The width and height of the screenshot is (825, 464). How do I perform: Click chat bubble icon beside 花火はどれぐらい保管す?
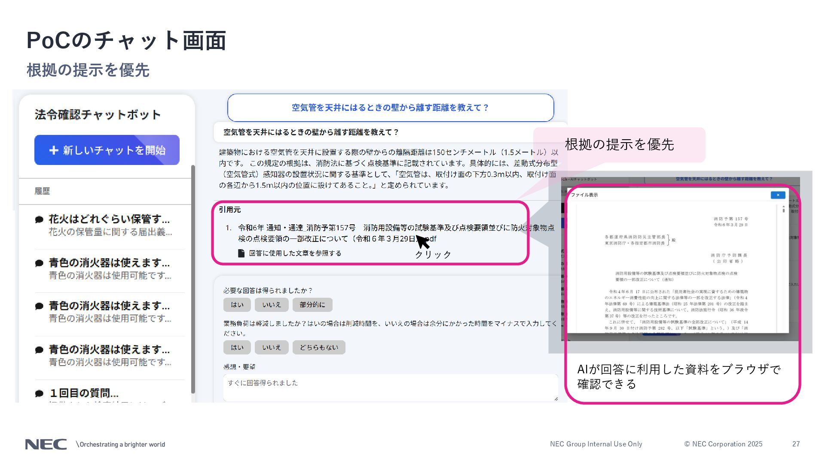[x=39, y=220]
